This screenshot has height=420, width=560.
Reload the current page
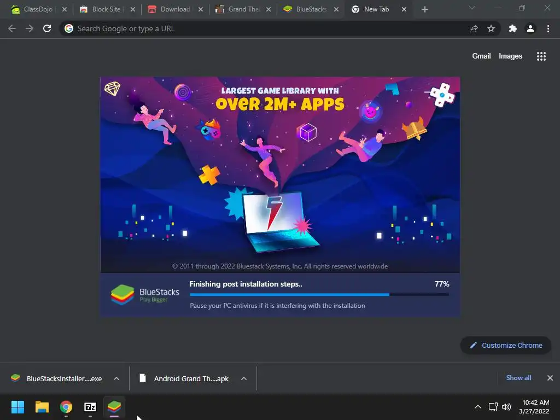(47, 28)
